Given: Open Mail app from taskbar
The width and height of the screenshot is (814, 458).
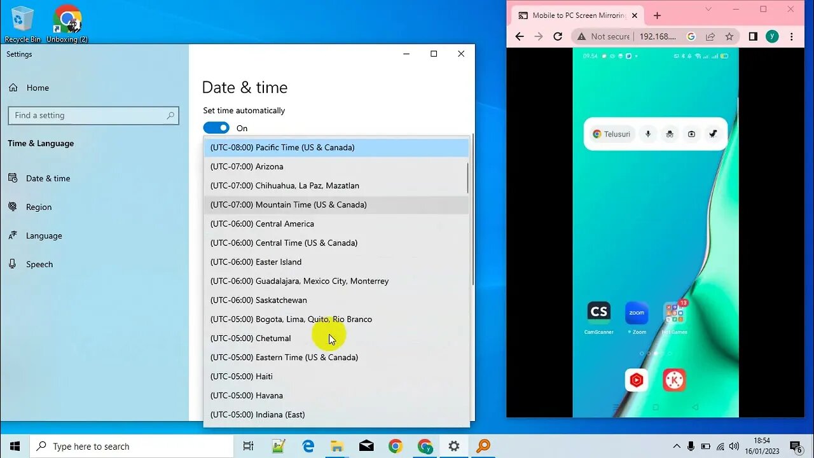Looking at the screenshot, I should 366,446.
